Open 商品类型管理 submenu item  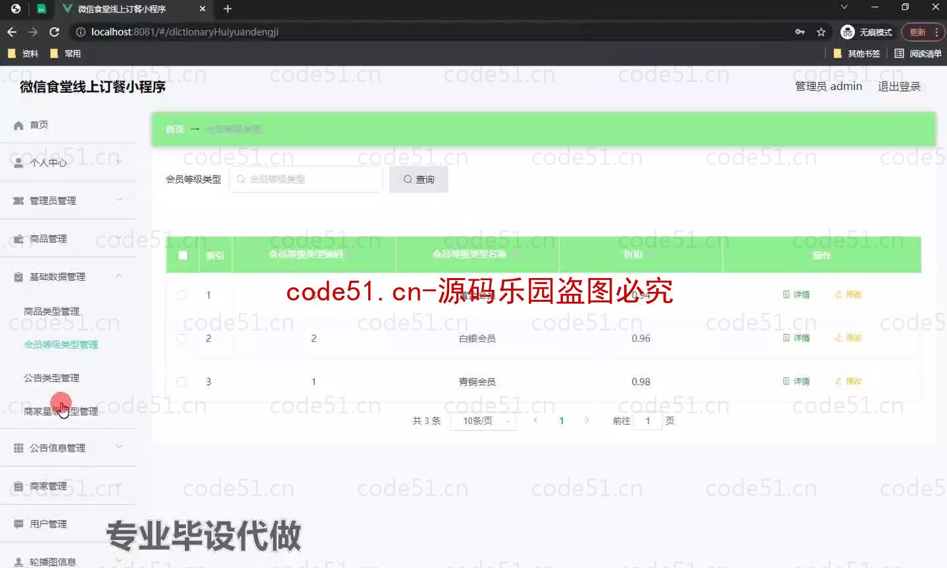51,311
